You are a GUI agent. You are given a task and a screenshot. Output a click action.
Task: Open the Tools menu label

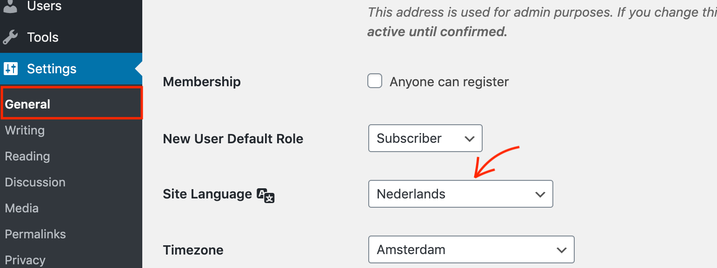[x=43, y=37]
